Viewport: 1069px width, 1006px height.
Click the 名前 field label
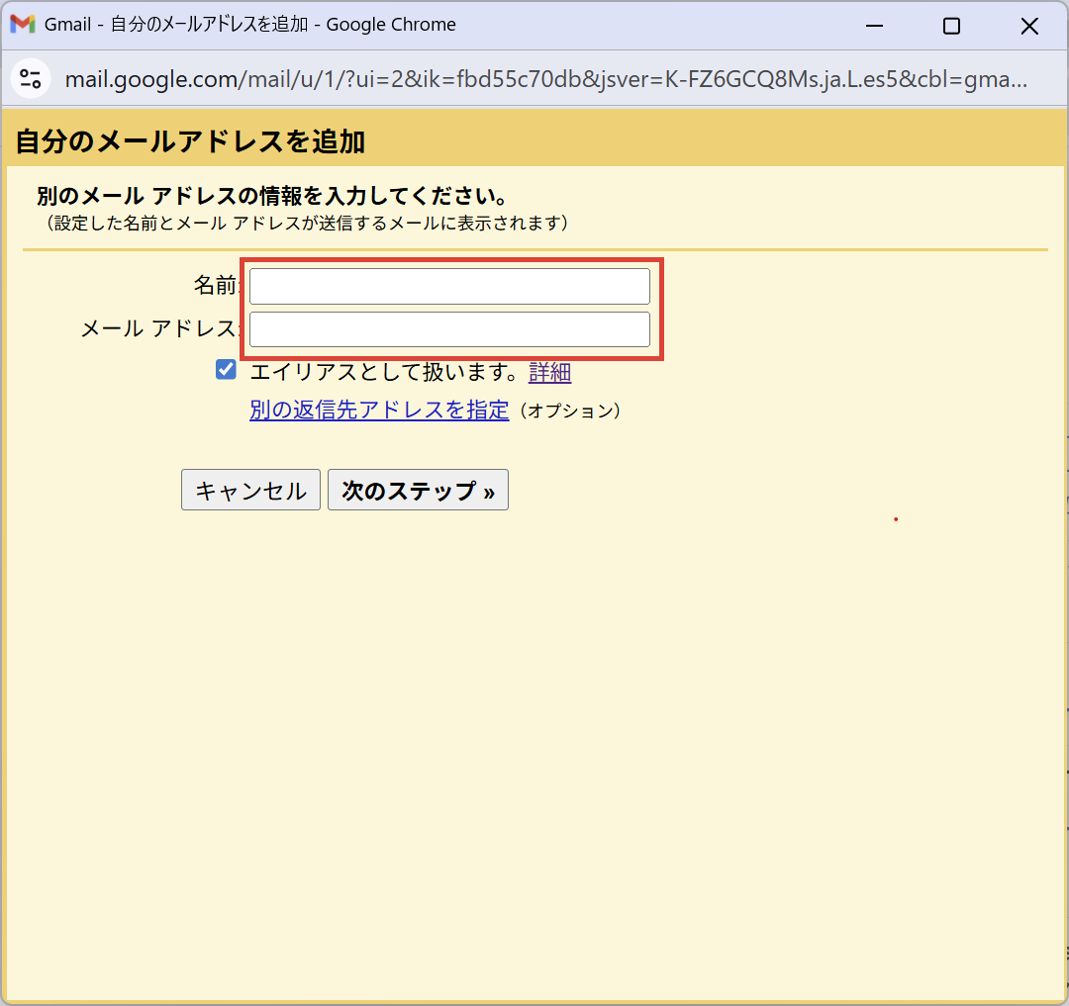click(216, 286)
